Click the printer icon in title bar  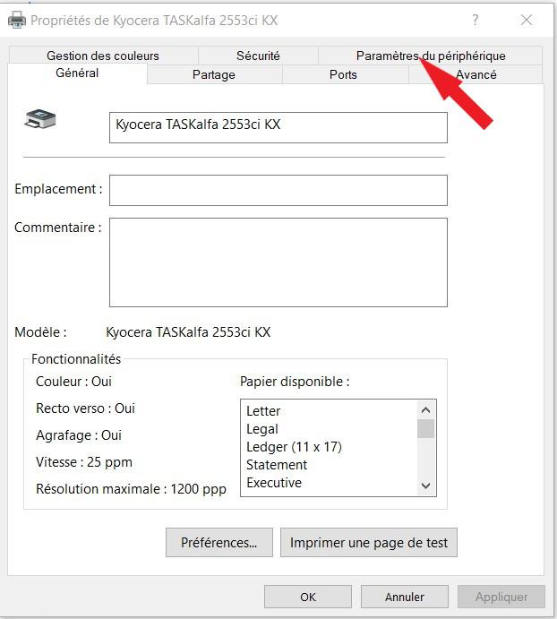pos(16,19)
